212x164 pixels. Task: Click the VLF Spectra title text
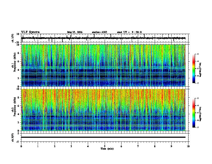30,32
